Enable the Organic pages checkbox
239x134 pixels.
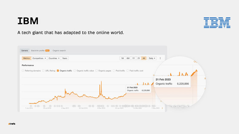(x=96, y=71)
